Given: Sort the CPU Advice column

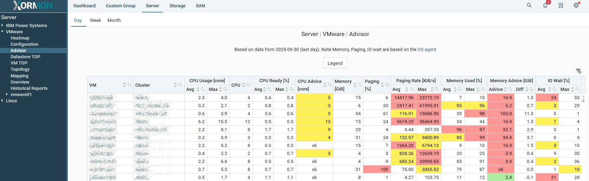Looking at the screenshot, I should click(325, 85).
